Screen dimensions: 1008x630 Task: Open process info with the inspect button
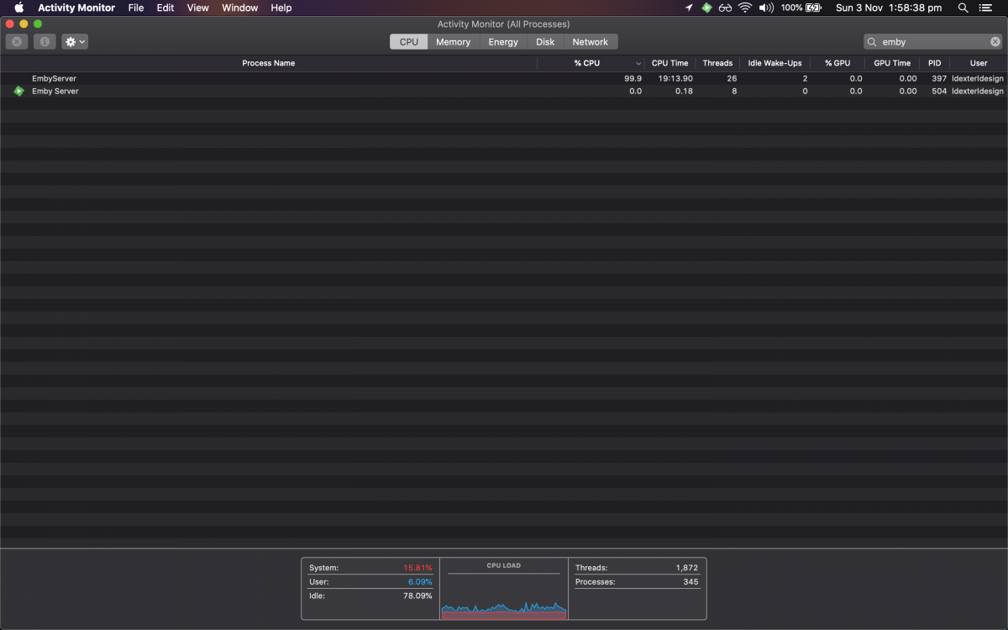[x=45, y=41]
